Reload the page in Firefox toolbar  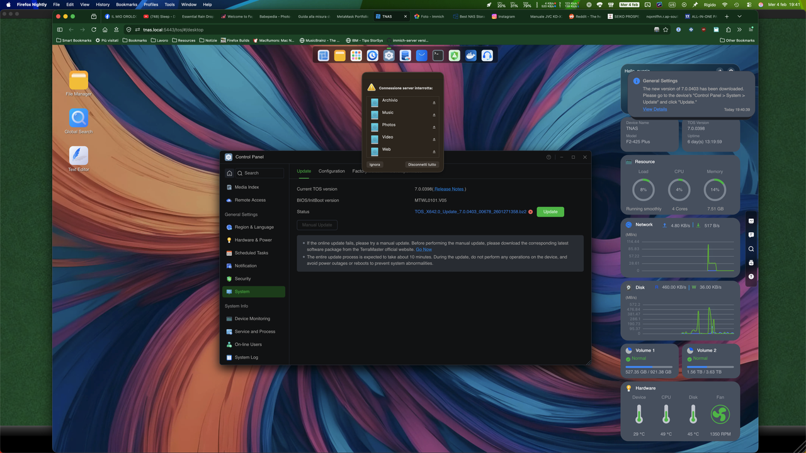click(x=94, y=30)
